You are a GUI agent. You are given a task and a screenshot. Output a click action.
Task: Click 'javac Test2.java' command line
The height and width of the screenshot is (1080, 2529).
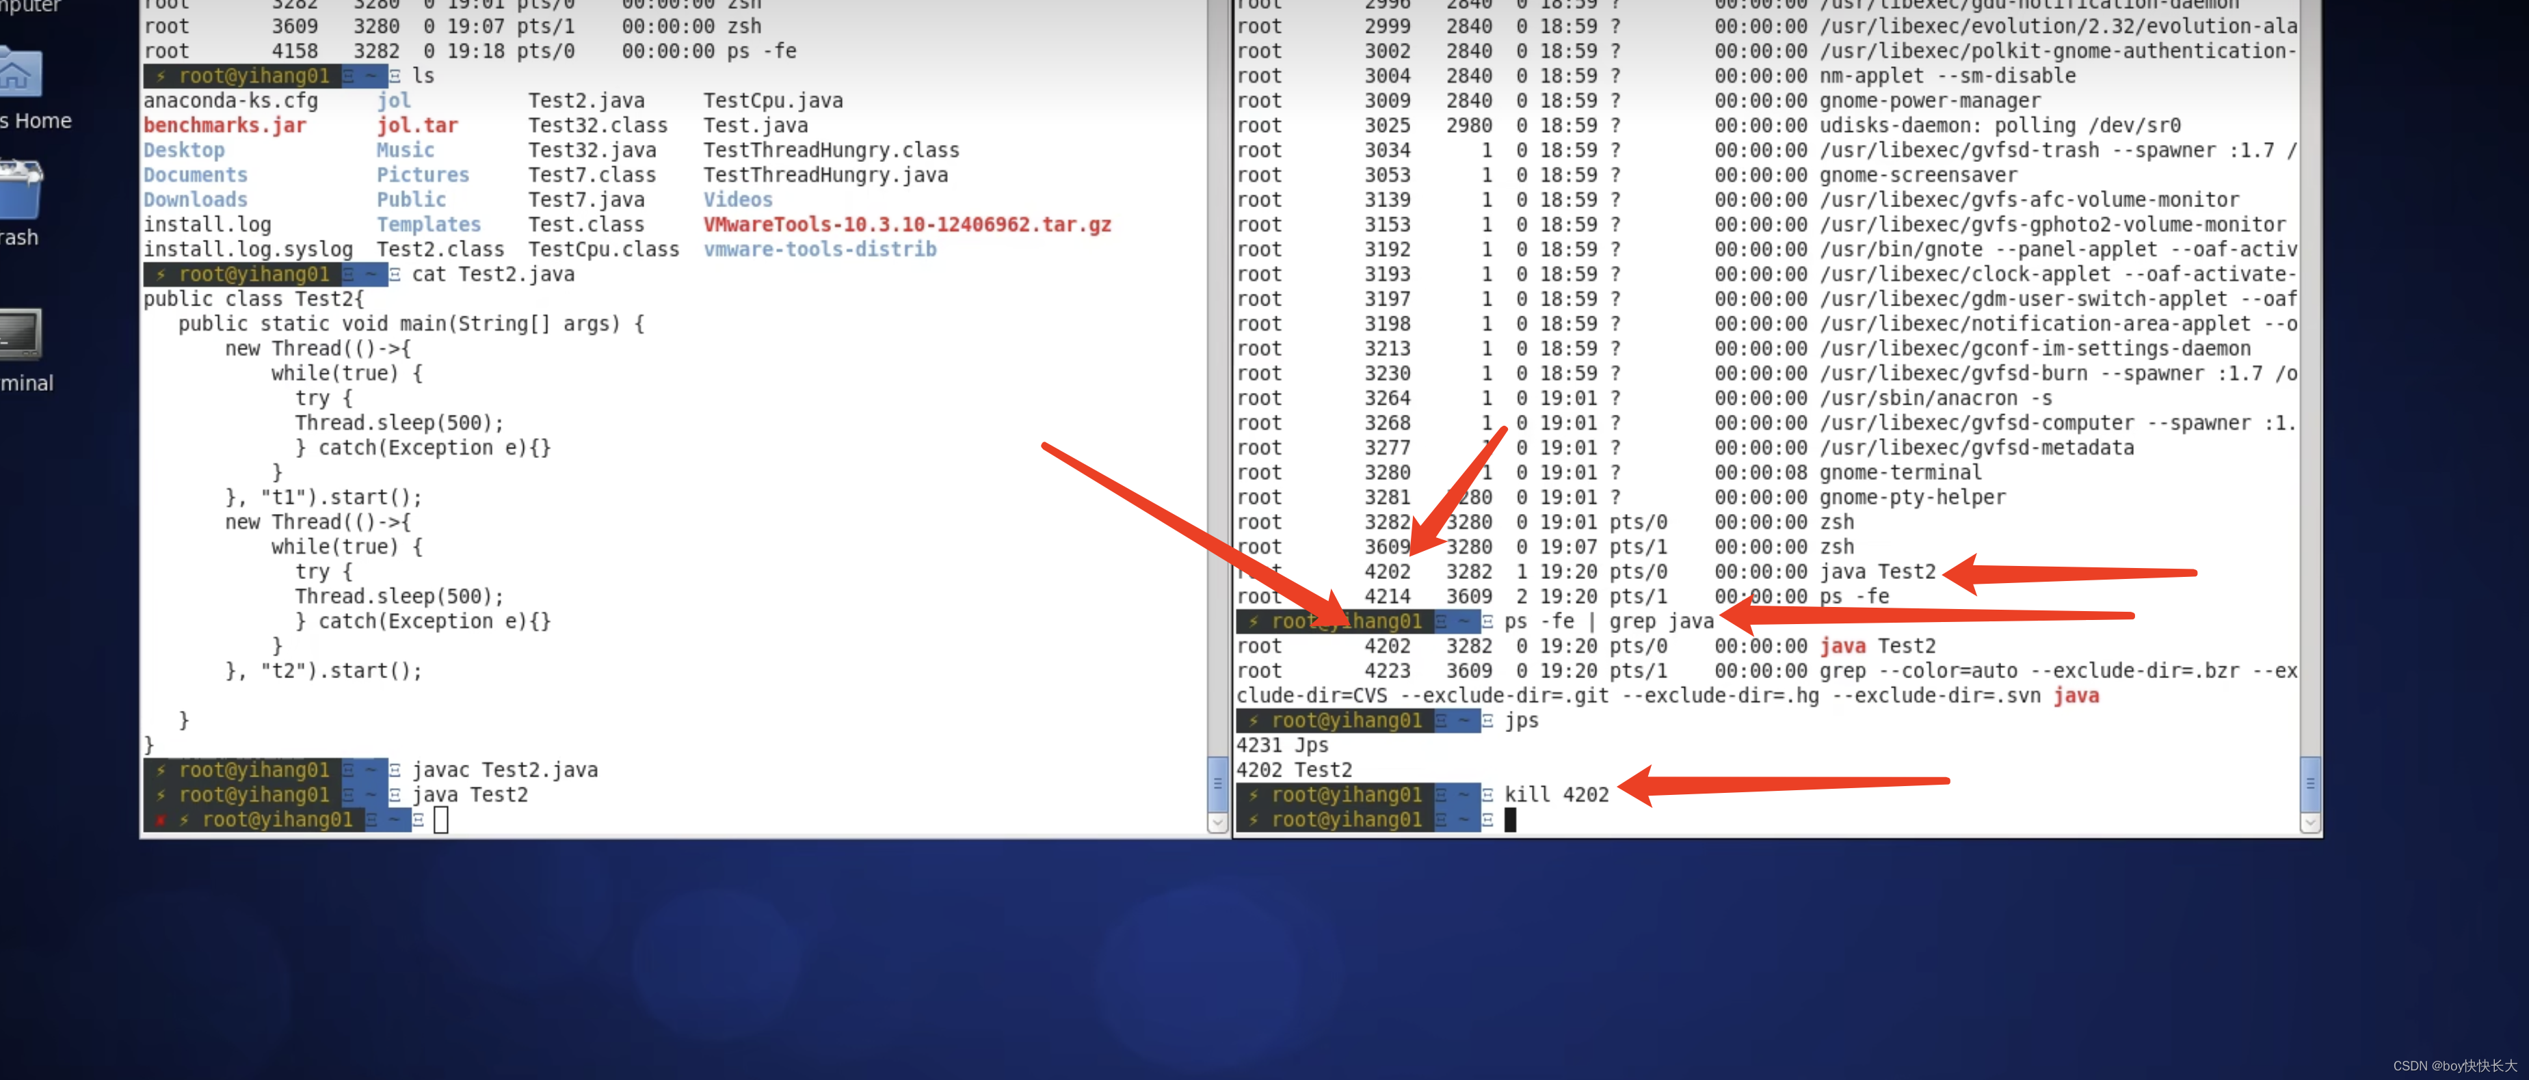(505, 770)
